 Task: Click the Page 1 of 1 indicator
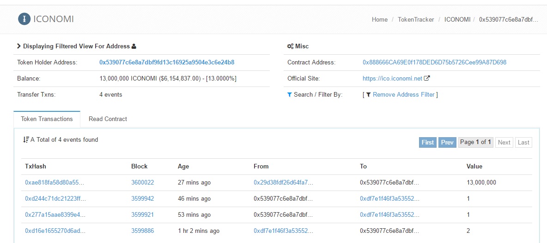475,142
